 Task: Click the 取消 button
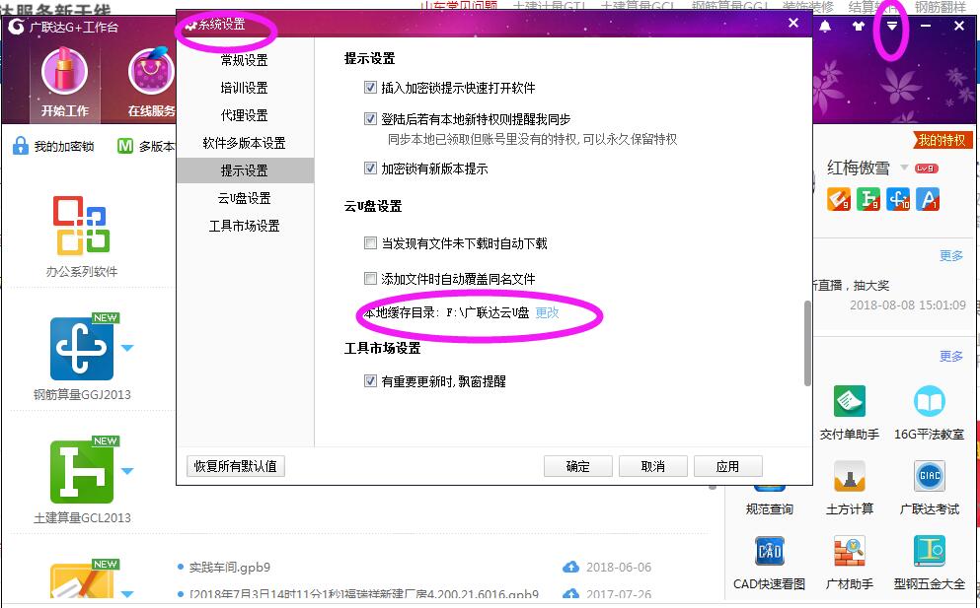pos(653,466)
